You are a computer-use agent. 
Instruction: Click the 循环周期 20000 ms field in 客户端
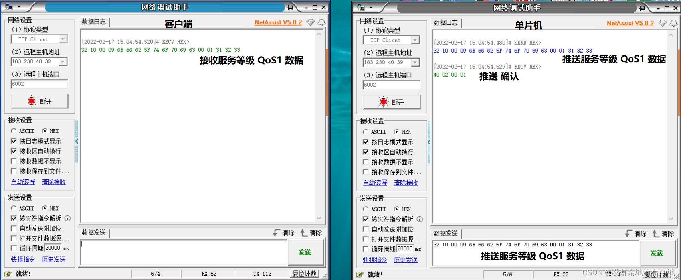(x=53, y=248)
